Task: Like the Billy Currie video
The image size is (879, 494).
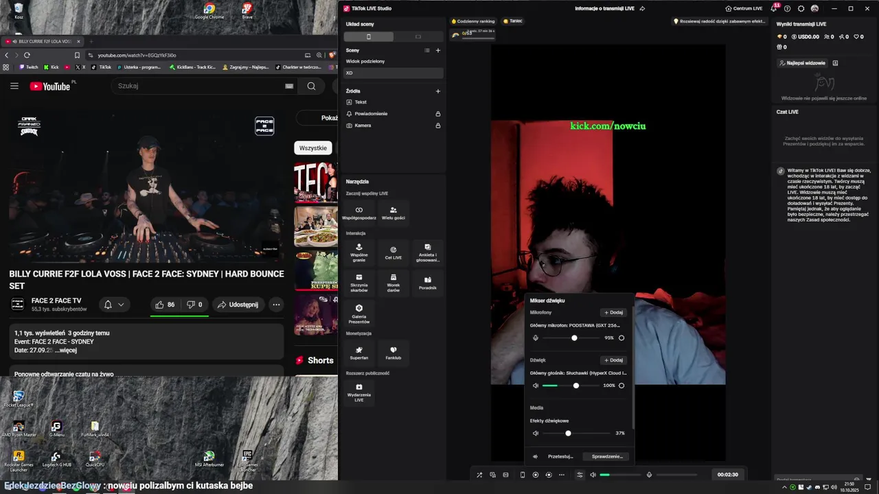Action: [165, 305]
